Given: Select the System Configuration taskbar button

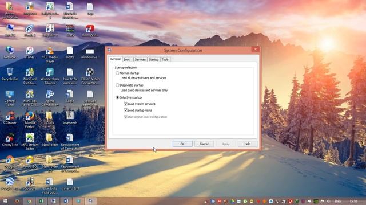Looking at the screenshot, I should pos(90,201).
